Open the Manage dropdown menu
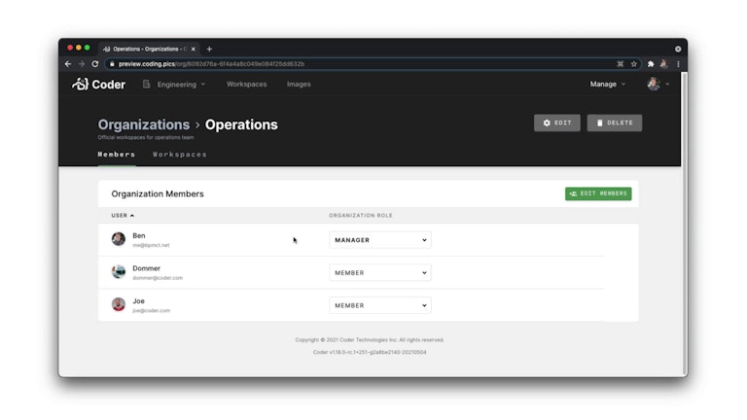Screen dimensions: 747x420 (607, 85)
